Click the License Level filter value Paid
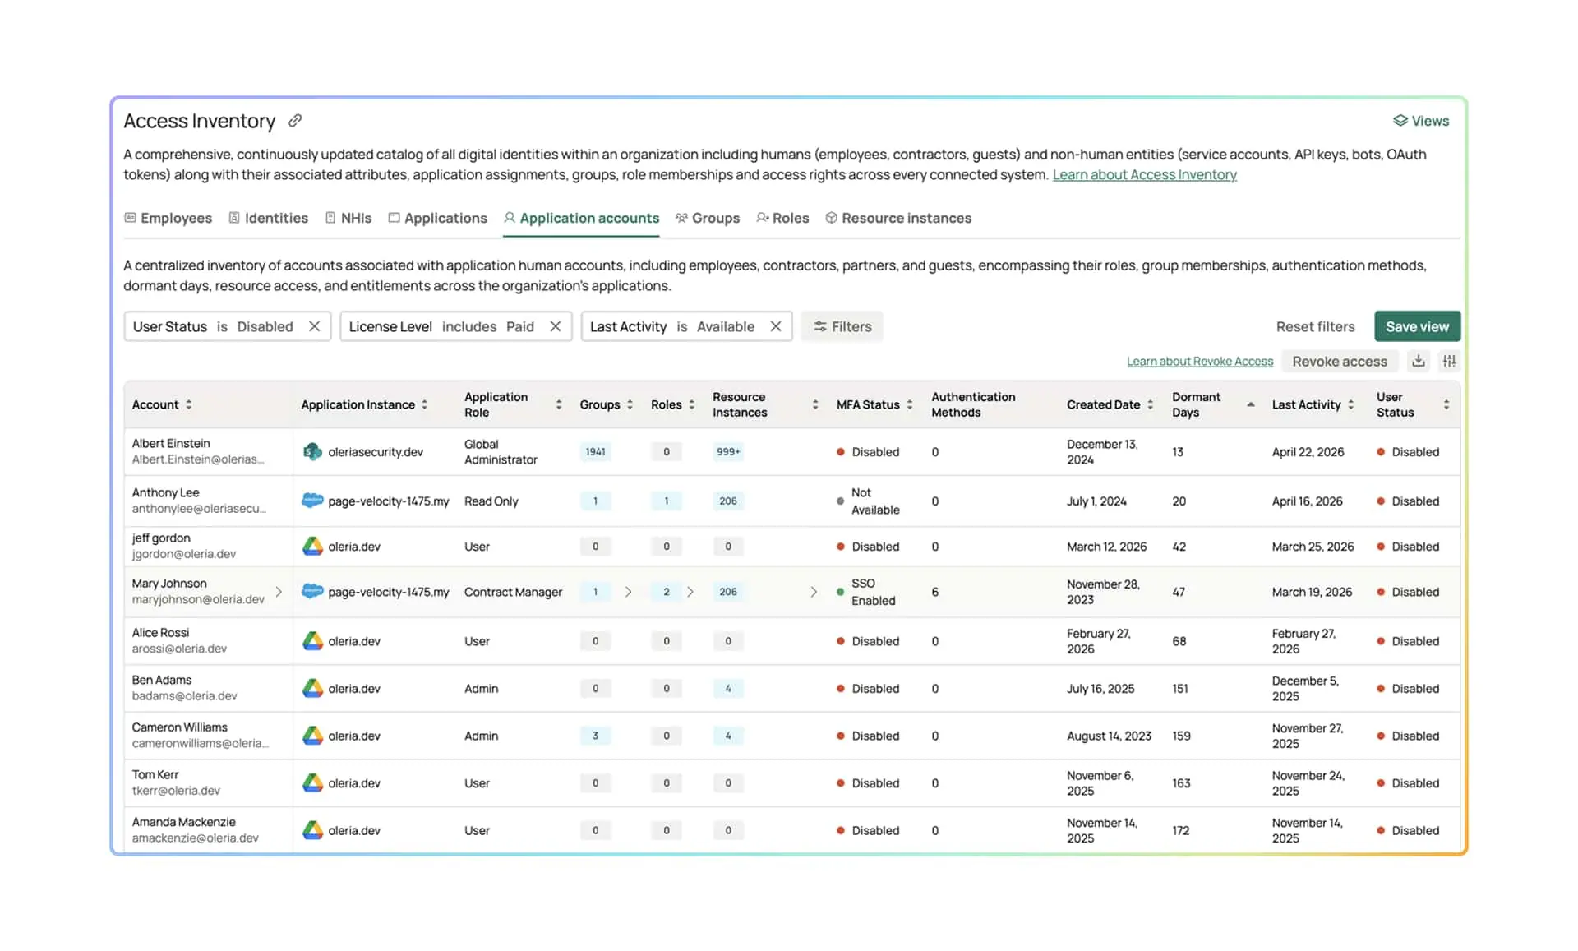This screenshot has height=951, width=1578. coord(520,326)
